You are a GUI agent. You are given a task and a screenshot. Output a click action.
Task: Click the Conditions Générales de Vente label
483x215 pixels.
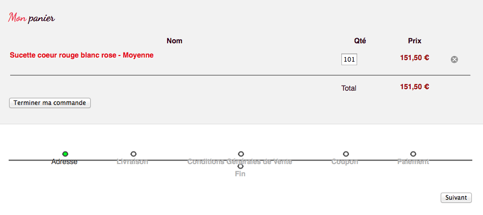coord(239,162)
